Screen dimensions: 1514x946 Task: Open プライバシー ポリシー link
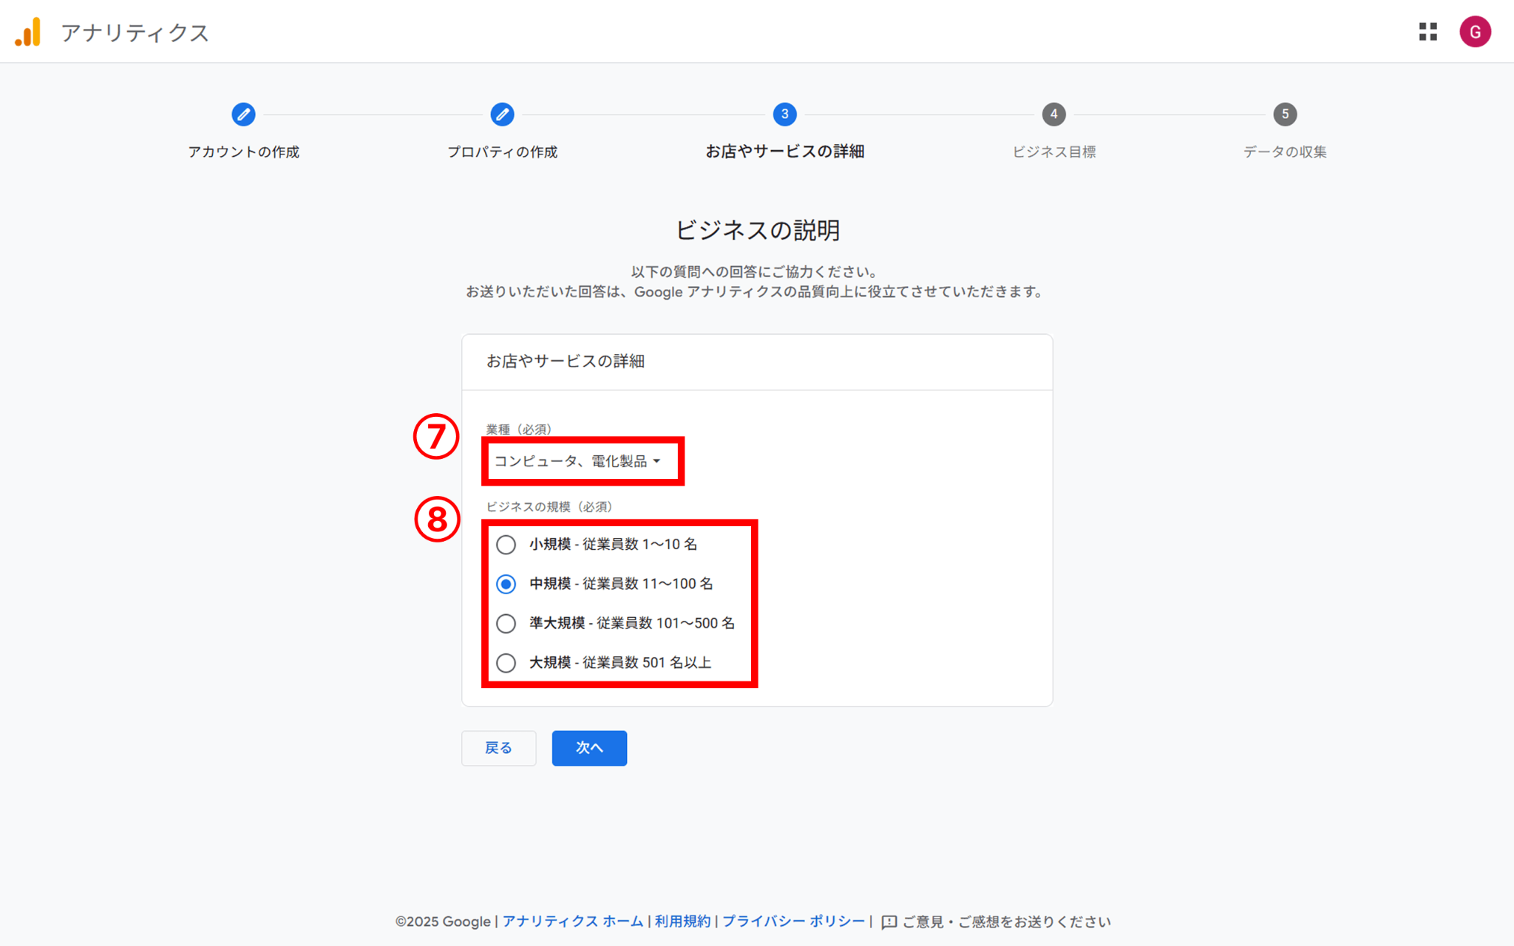(x=792, y=922)
